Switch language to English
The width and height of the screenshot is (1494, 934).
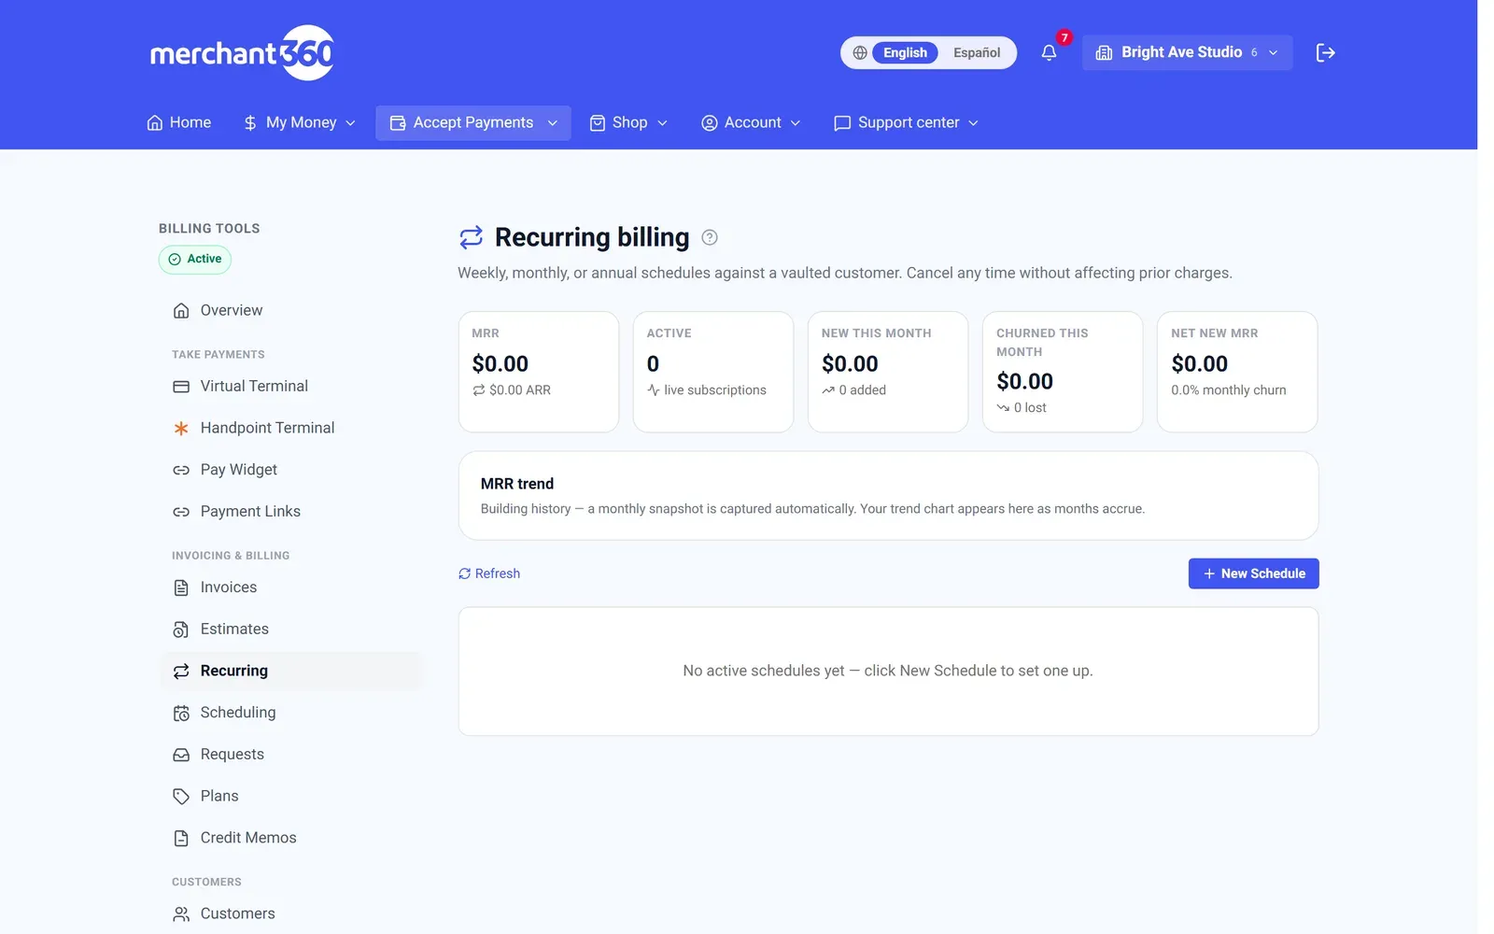coord(905,53)
